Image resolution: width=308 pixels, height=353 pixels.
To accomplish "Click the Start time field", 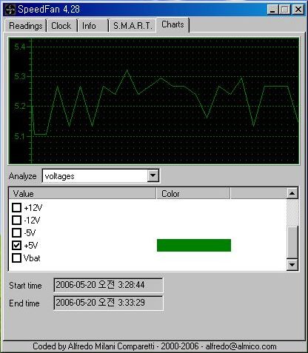I will 108,285.
